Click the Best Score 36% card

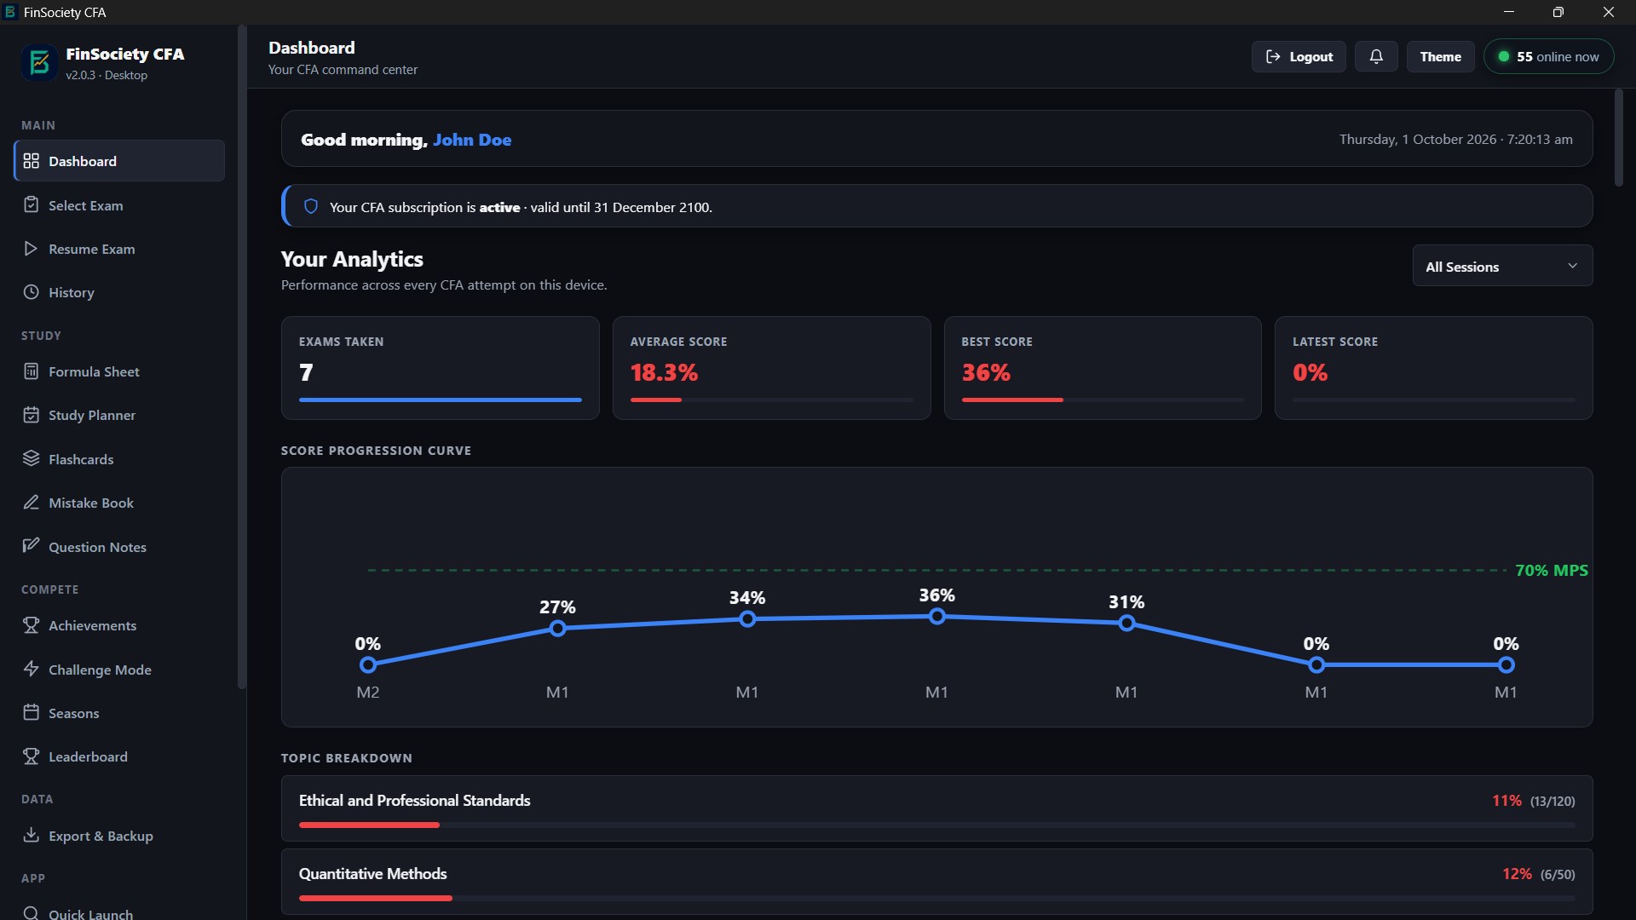pyautogui.click(x=1103, y=368)
